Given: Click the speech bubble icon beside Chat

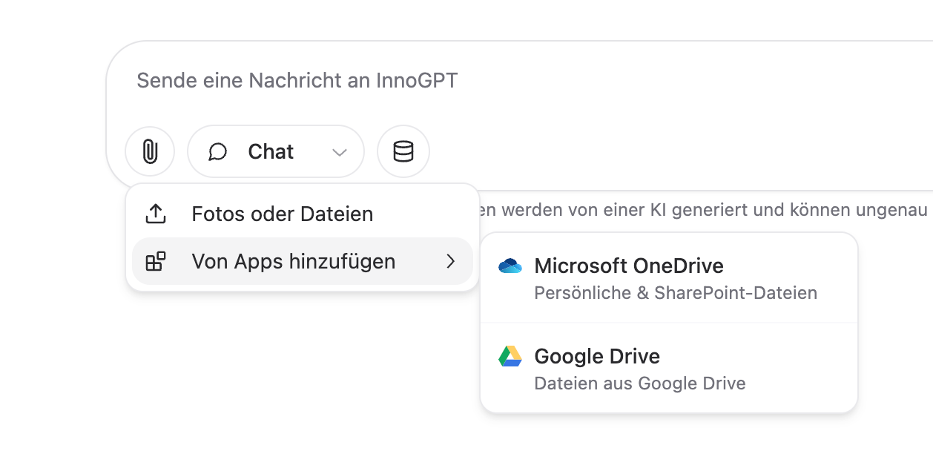Looking at the screenshot, I should coord(217,152).
